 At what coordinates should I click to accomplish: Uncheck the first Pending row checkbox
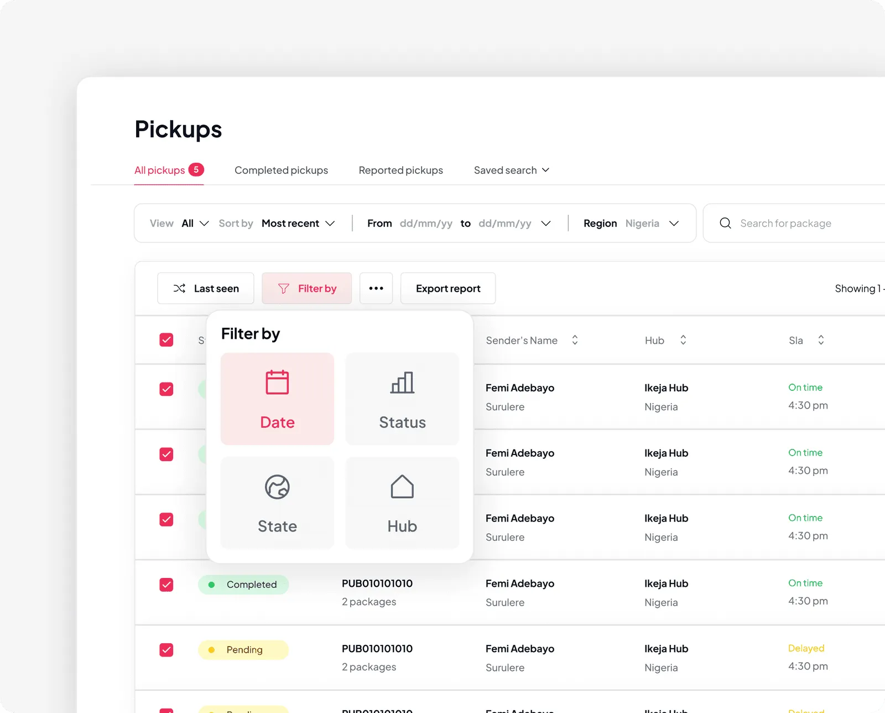[166, 650]
